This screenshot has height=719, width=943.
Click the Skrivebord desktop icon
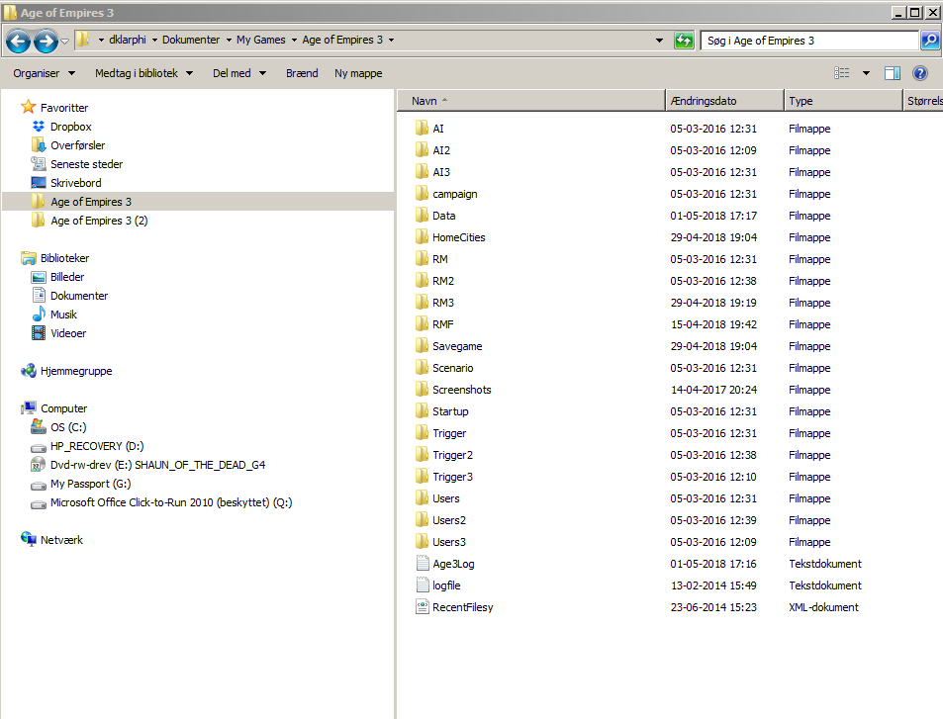click(x=39, y=182)
